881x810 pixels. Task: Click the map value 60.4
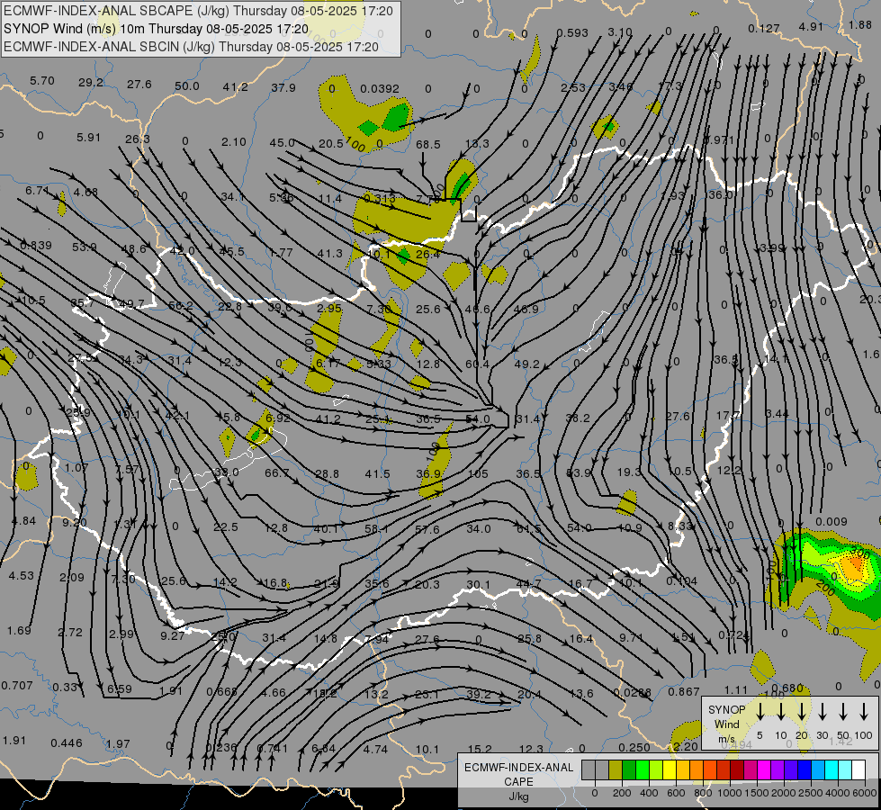(x=478, y=364)
